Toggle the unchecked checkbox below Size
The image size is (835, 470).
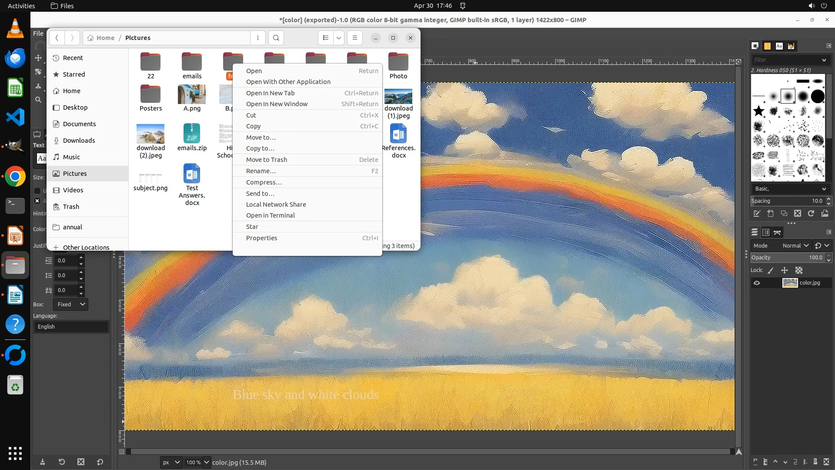click(37, 191)
